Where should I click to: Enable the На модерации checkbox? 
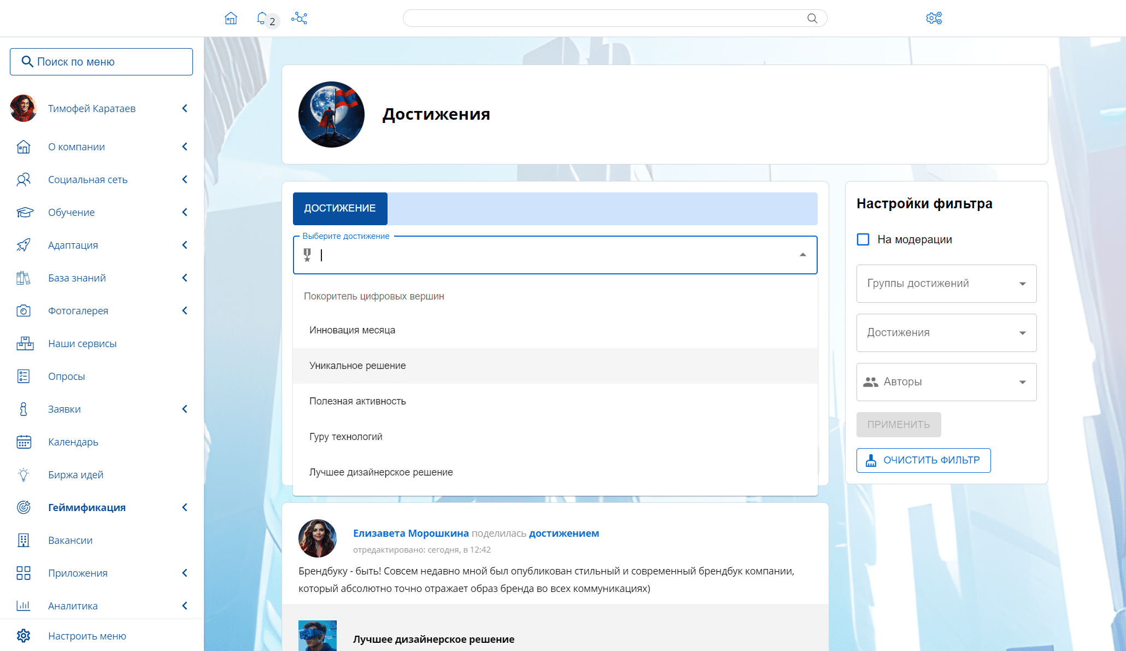(x=863, y=239)
